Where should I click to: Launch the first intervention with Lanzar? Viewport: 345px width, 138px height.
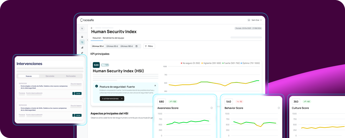click(78, 93)
